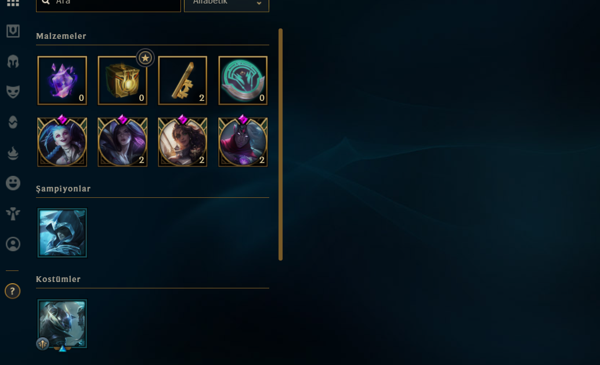Open the hooded champion shard under Şampiyonlar
The image size is (600, 365).
62,233
